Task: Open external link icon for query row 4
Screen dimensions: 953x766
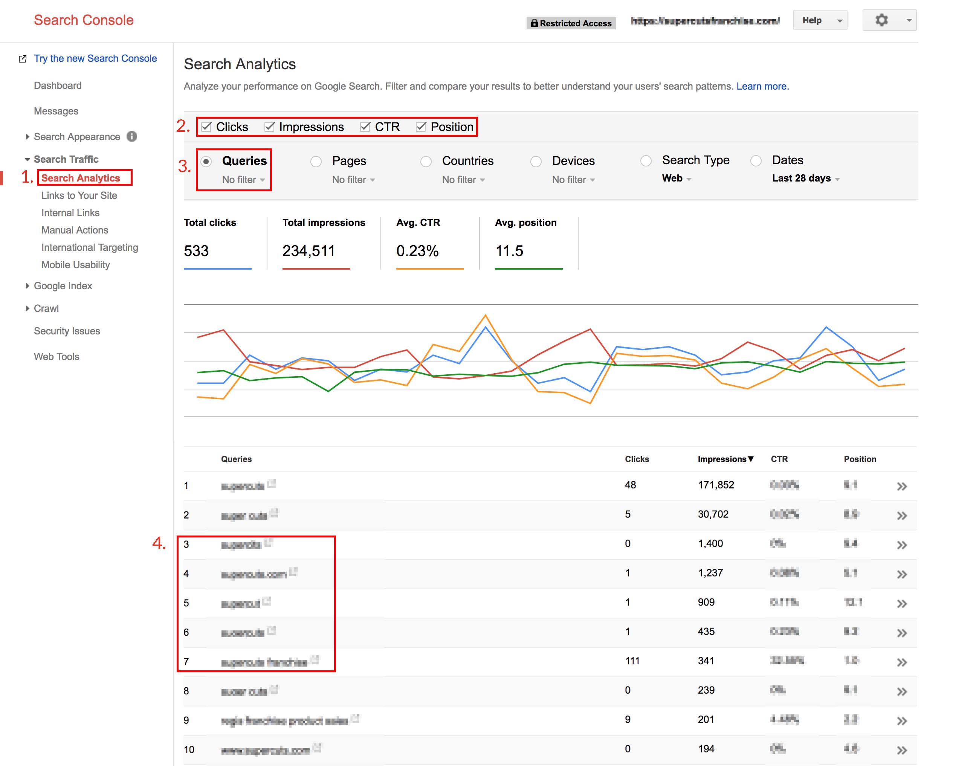Action: pos(293,572)
